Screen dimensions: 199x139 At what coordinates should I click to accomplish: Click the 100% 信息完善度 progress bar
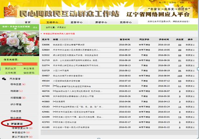[19, 64]
